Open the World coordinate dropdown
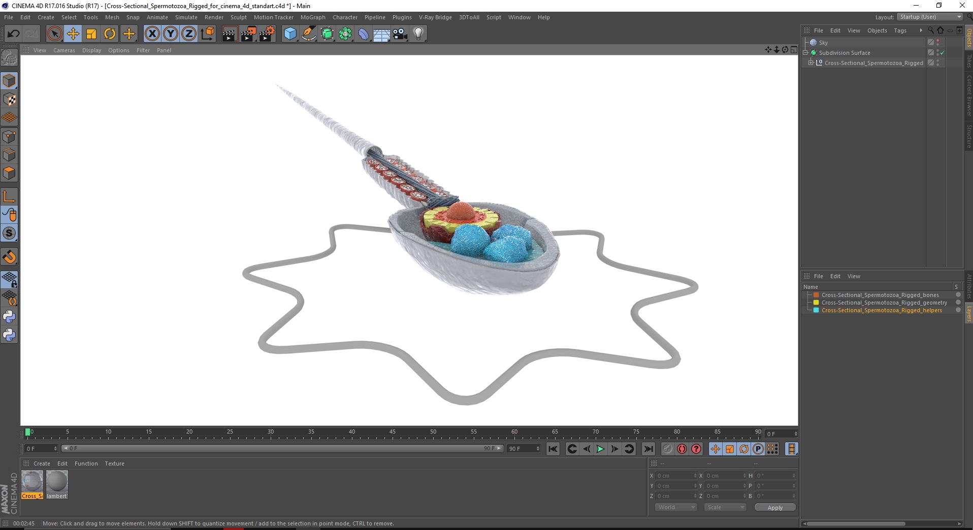This screenshot has width=973, height=530. pos(675,507)
